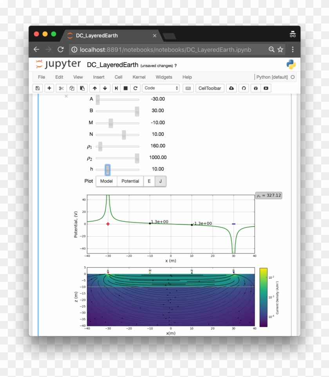Open the Kernel menu
The width and height of the screenshot is (329, 377).
[x=139, y=77]
